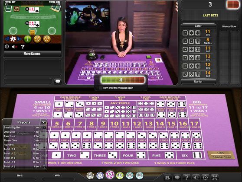This screenshot has height=182, width=242.
Task: Open help question mark in bottom toolbar
Action: coord(186,178)
